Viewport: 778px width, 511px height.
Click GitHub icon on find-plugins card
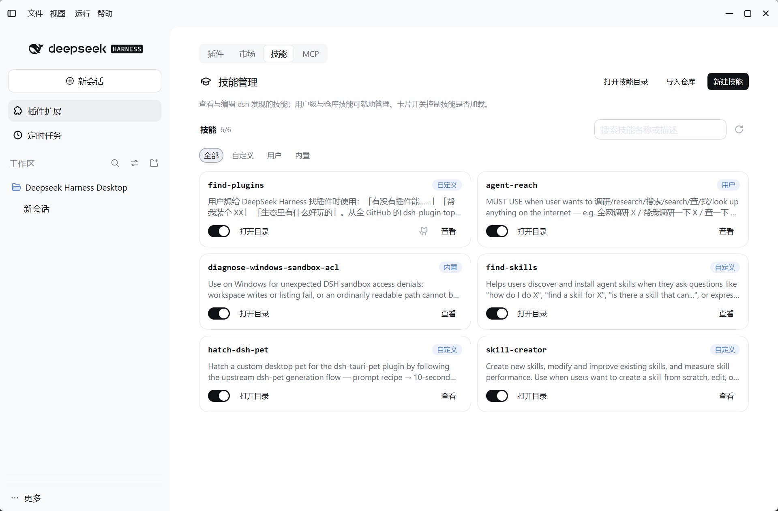423,231
